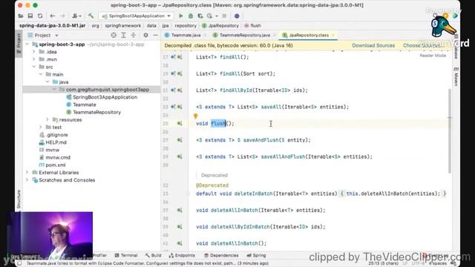Open the user/VCS dropdown icon in toolbar
Image resolution: width=475 pixels, height=267 pixels.
click(x=76, y=16)
